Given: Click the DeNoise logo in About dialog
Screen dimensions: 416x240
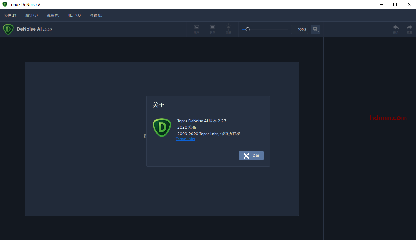Looking at the screenshot, I should coord(162,128).
